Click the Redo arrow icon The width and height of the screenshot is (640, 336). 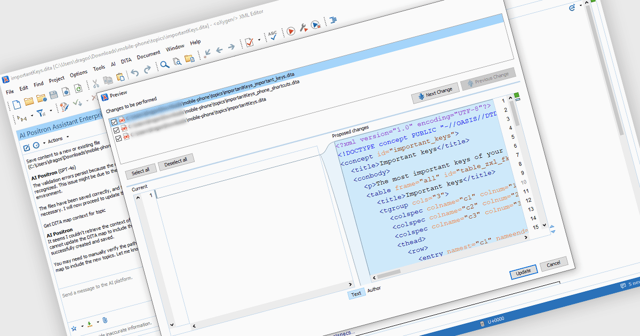[147, 69]
